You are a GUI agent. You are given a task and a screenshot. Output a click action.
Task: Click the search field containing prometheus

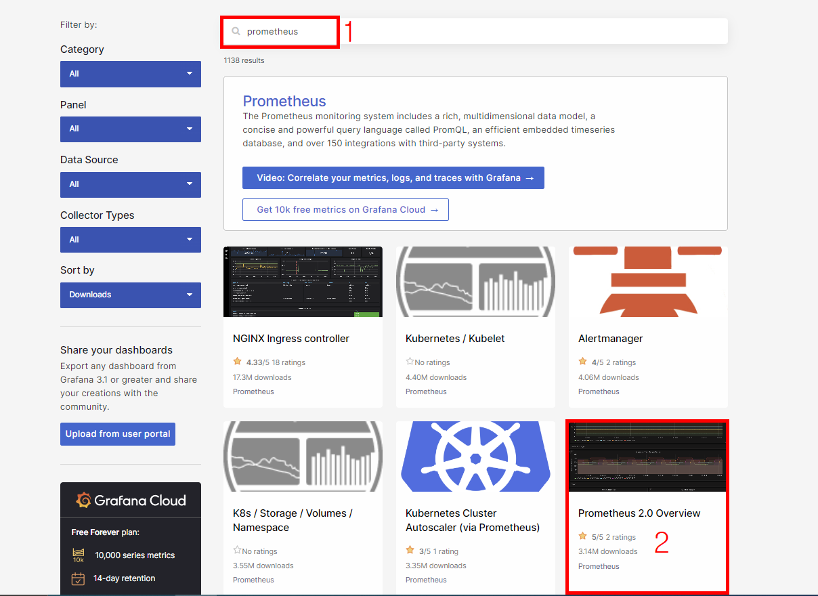click(475, 31)
